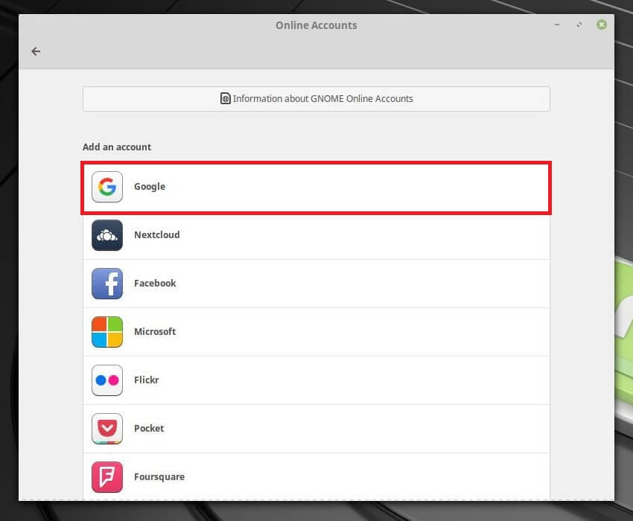This screenshot has width=633, height=521.
Task: Click the Flickr two-dot icon
Action: click(x=107, y=380)
